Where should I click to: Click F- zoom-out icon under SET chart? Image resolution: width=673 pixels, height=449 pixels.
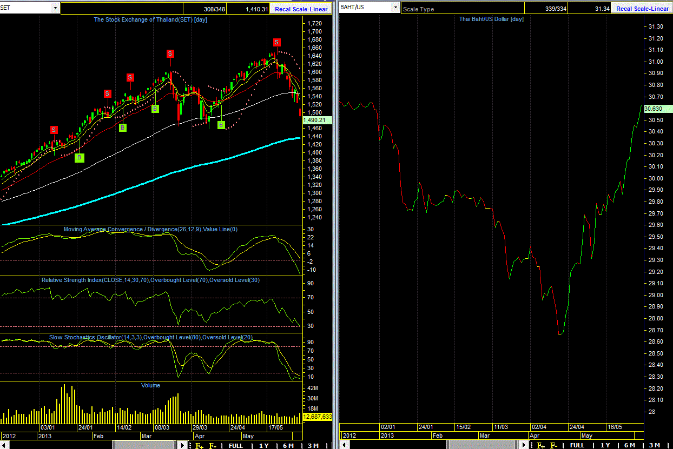click(x=212, y=446)
